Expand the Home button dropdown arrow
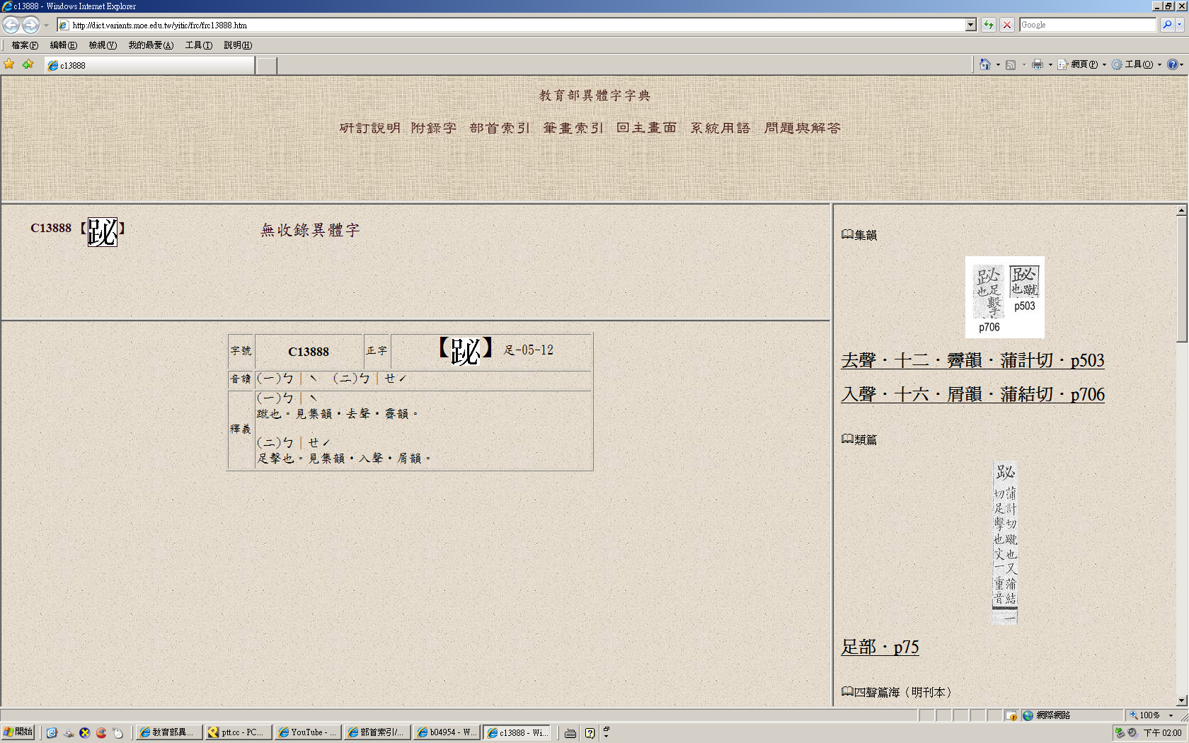Image resolution: width=1189 pixels, height=743 pixels. 998,64
